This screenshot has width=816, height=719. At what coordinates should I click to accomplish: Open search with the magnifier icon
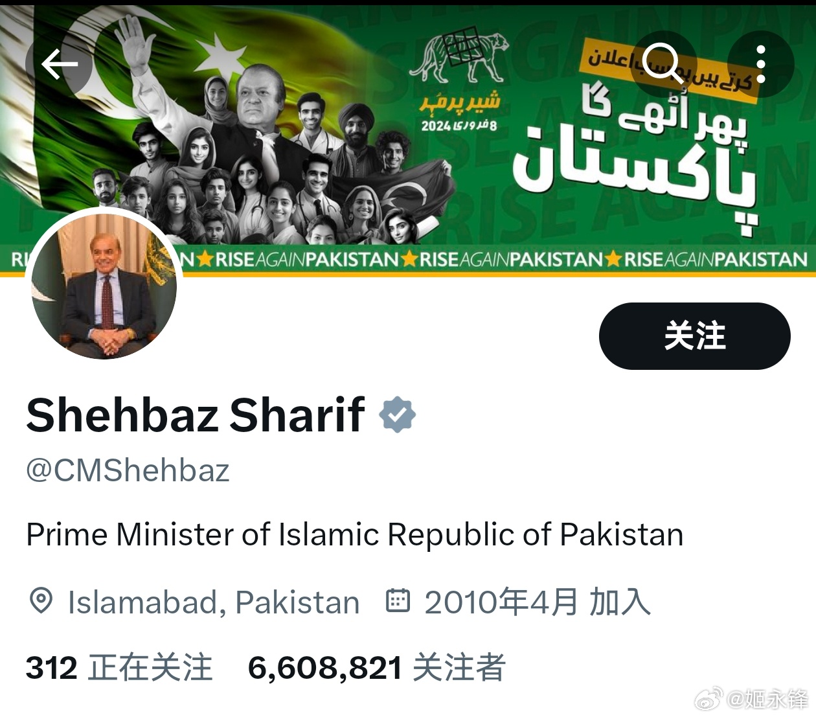tap(662, 63)
